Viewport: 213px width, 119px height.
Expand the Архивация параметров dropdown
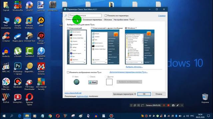coord(124,94)
